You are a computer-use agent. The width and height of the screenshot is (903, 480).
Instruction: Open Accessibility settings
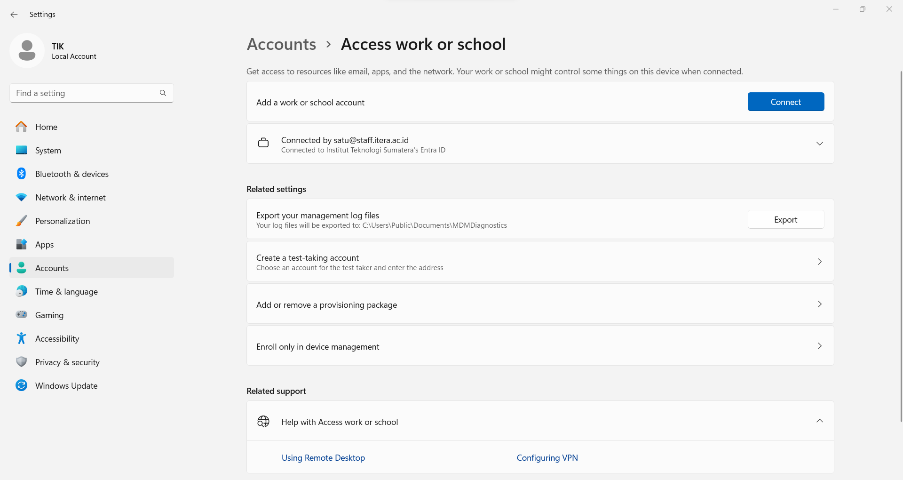[92, 338]
